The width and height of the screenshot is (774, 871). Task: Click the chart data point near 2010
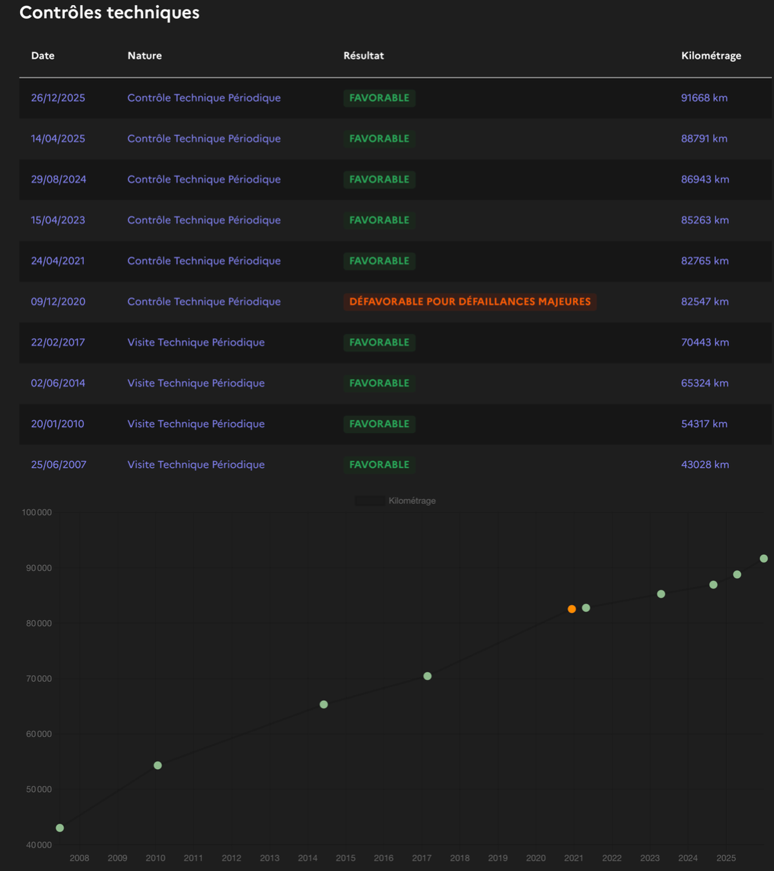157,765
